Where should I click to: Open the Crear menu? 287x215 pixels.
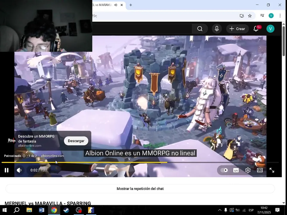pyautogui.click(x=237, y=29)
